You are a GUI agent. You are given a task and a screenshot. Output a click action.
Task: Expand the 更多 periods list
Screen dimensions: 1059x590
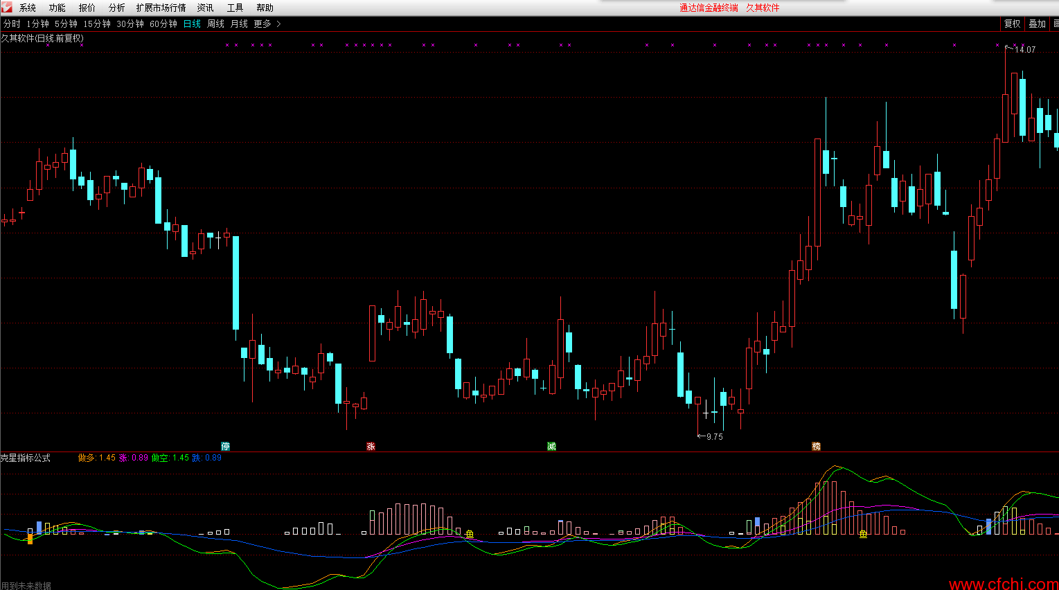click(267, 24)
